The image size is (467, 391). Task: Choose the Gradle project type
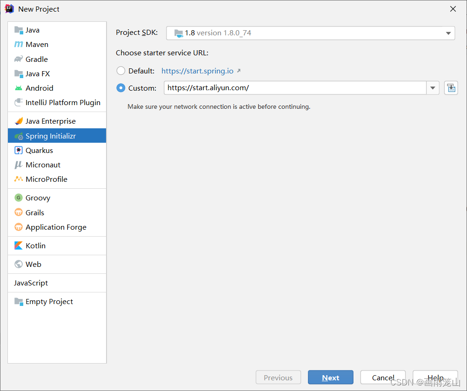(x=57, y=59)
